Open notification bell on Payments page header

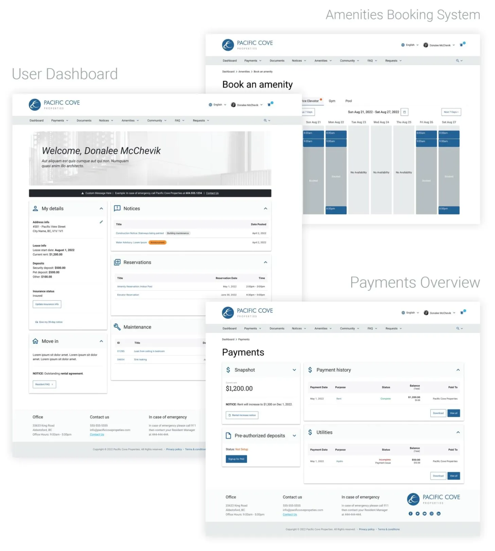tap(462, 313)
